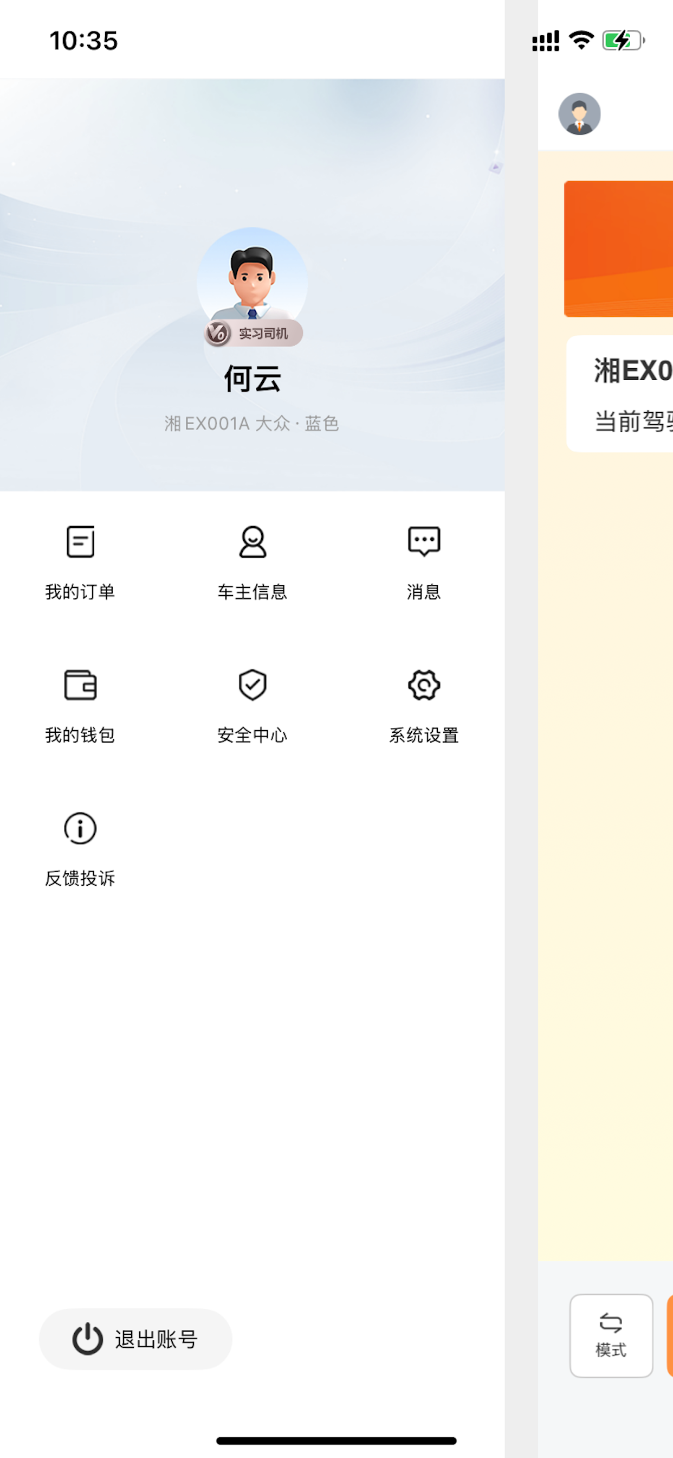
Task: Tap the battery indicator in status bar
Action: (623, 41)
